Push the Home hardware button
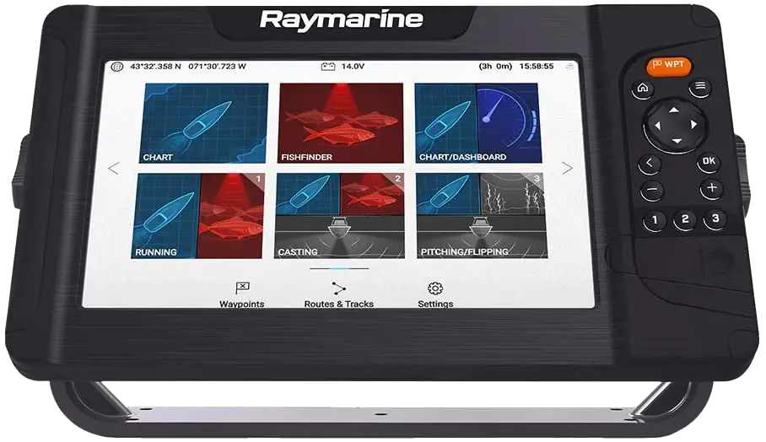 [643, 89]
